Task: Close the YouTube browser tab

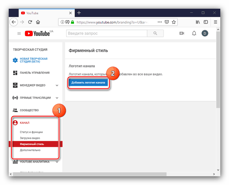Action: [71, 13]
